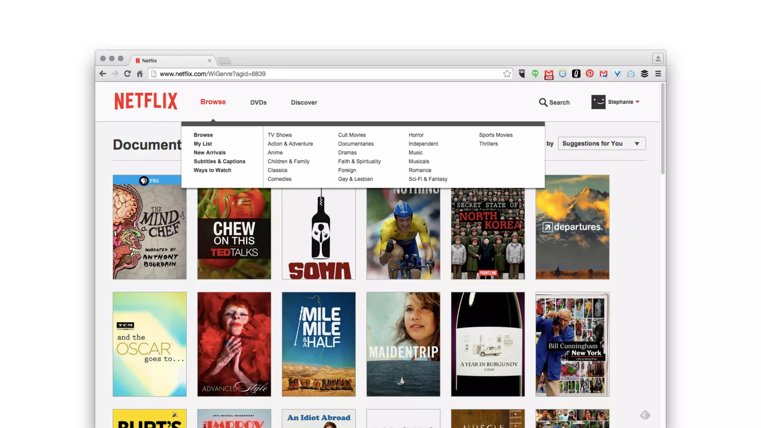
Task: Bookmark the page with the star icon
Action: [x=507, y=74]
